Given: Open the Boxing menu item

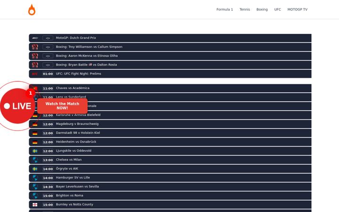Looking at the screenshot, I should coord(262,9).
